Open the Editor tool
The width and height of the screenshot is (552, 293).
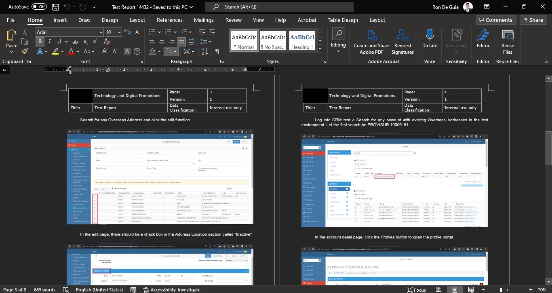pyautogui.click(x=483, y=39)
